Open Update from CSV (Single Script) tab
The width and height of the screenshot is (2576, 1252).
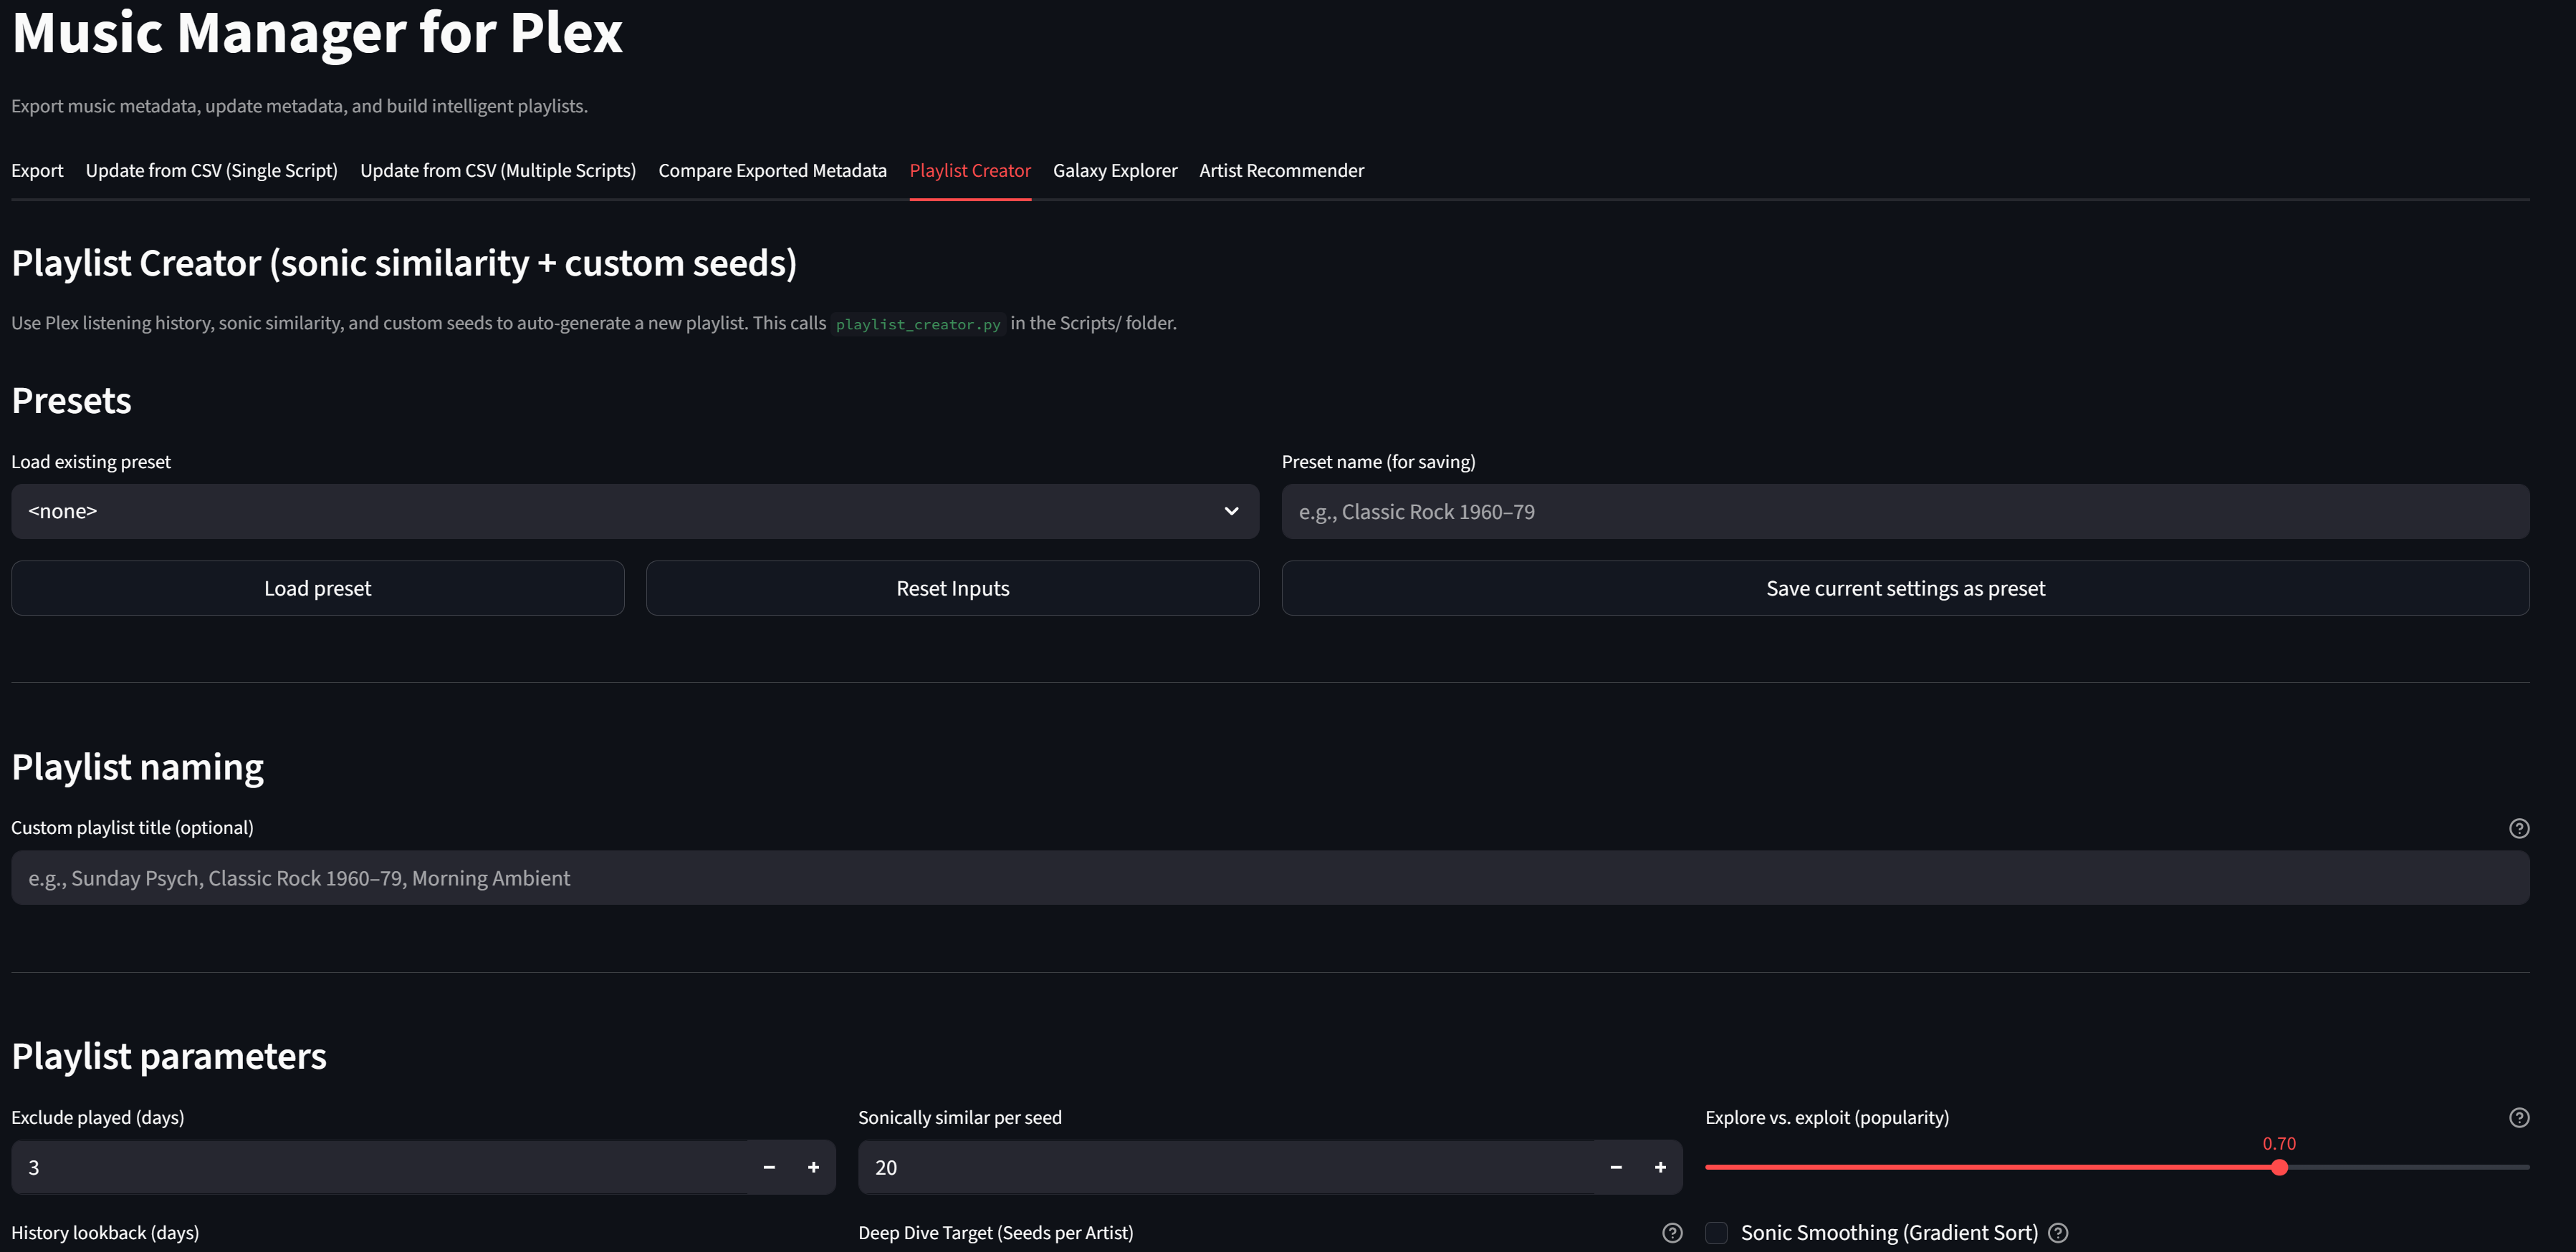point(211,171)
